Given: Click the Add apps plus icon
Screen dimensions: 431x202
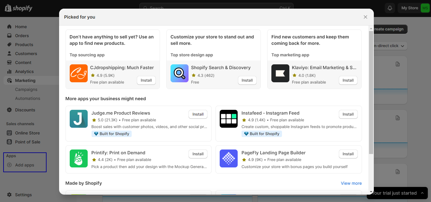Looking at the screenshot, I should coord(9,165).
